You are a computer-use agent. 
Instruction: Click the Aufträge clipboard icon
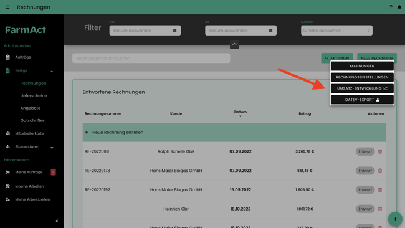point(7,57)
